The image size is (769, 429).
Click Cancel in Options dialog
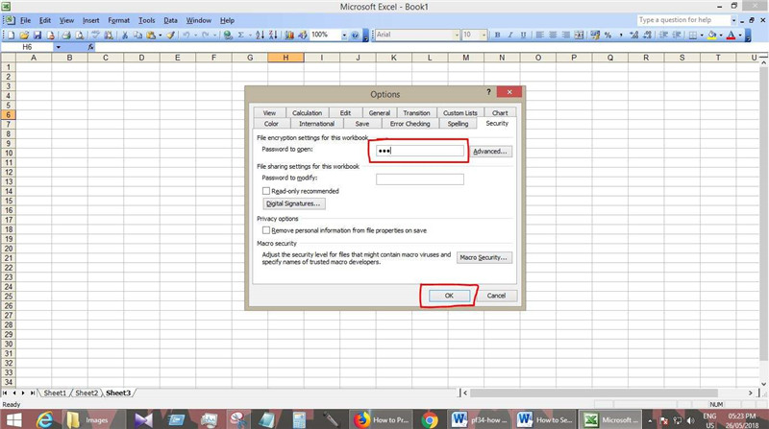496,296
